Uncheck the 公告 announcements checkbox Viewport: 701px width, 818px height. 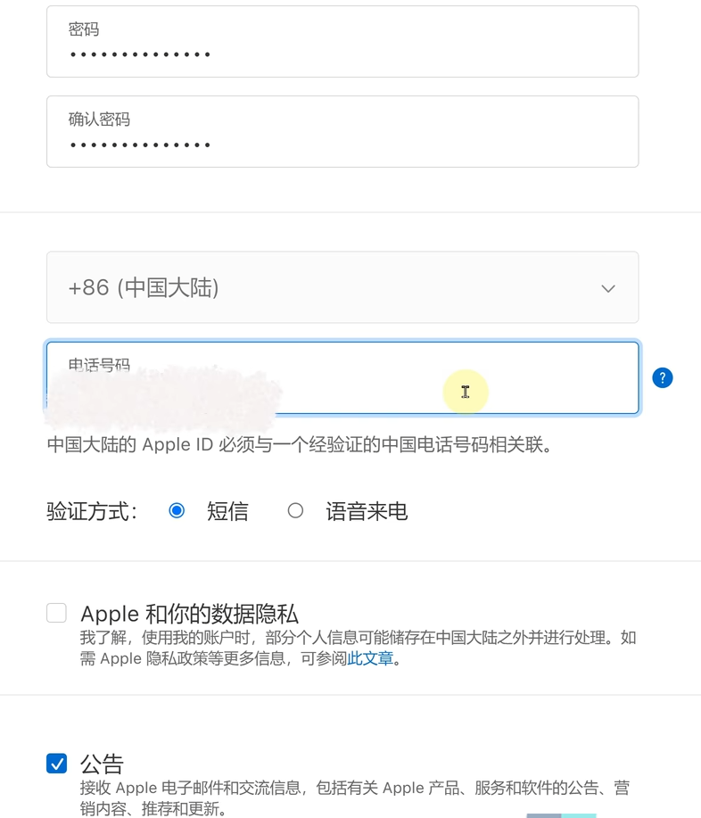(56, 764)
